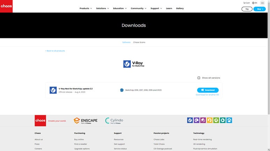Image resolution: width=270 pixels, height=151 pixels.
Task: Open the shopping Cart
Action: click(x=247, y=3)
